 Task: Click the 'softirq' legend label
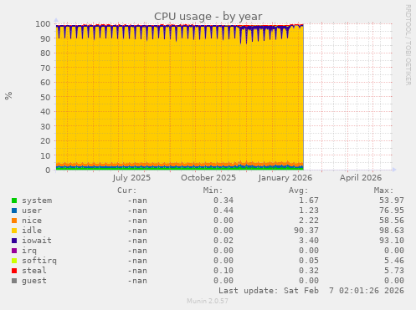pos(39,261)
